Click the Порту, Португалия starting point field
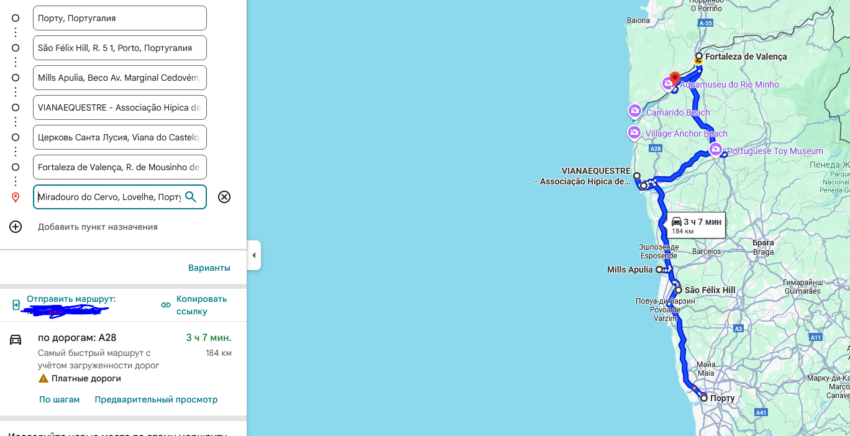This screenshot has width=850, height=436. pos(119,18)
